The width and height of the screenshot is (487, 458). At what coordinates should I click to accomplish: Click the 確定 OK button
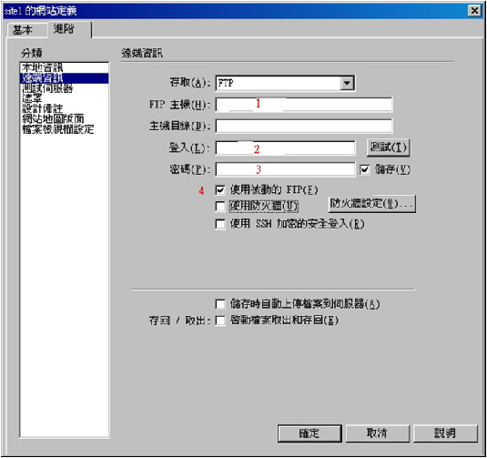point(309,433)
